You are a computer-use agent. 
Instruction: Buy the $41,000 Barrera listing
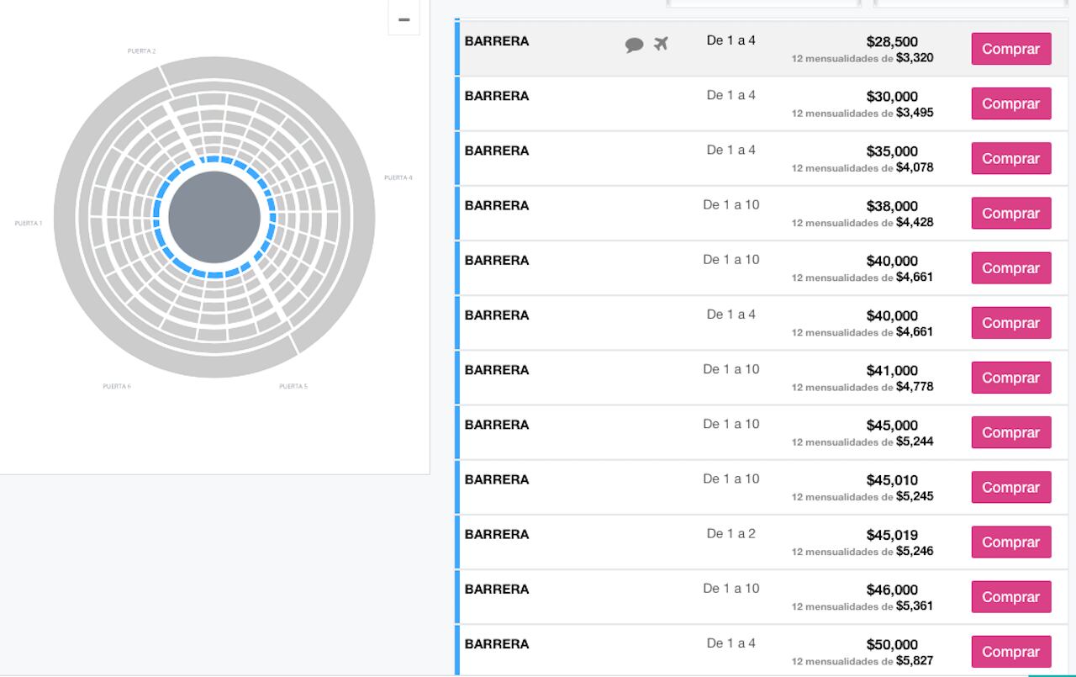tap(1010, 378)
